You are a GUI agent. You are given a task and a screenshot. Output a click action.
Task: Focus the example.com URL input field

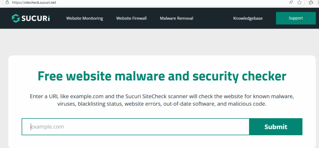pyautogui.click(x=136, y=127)
